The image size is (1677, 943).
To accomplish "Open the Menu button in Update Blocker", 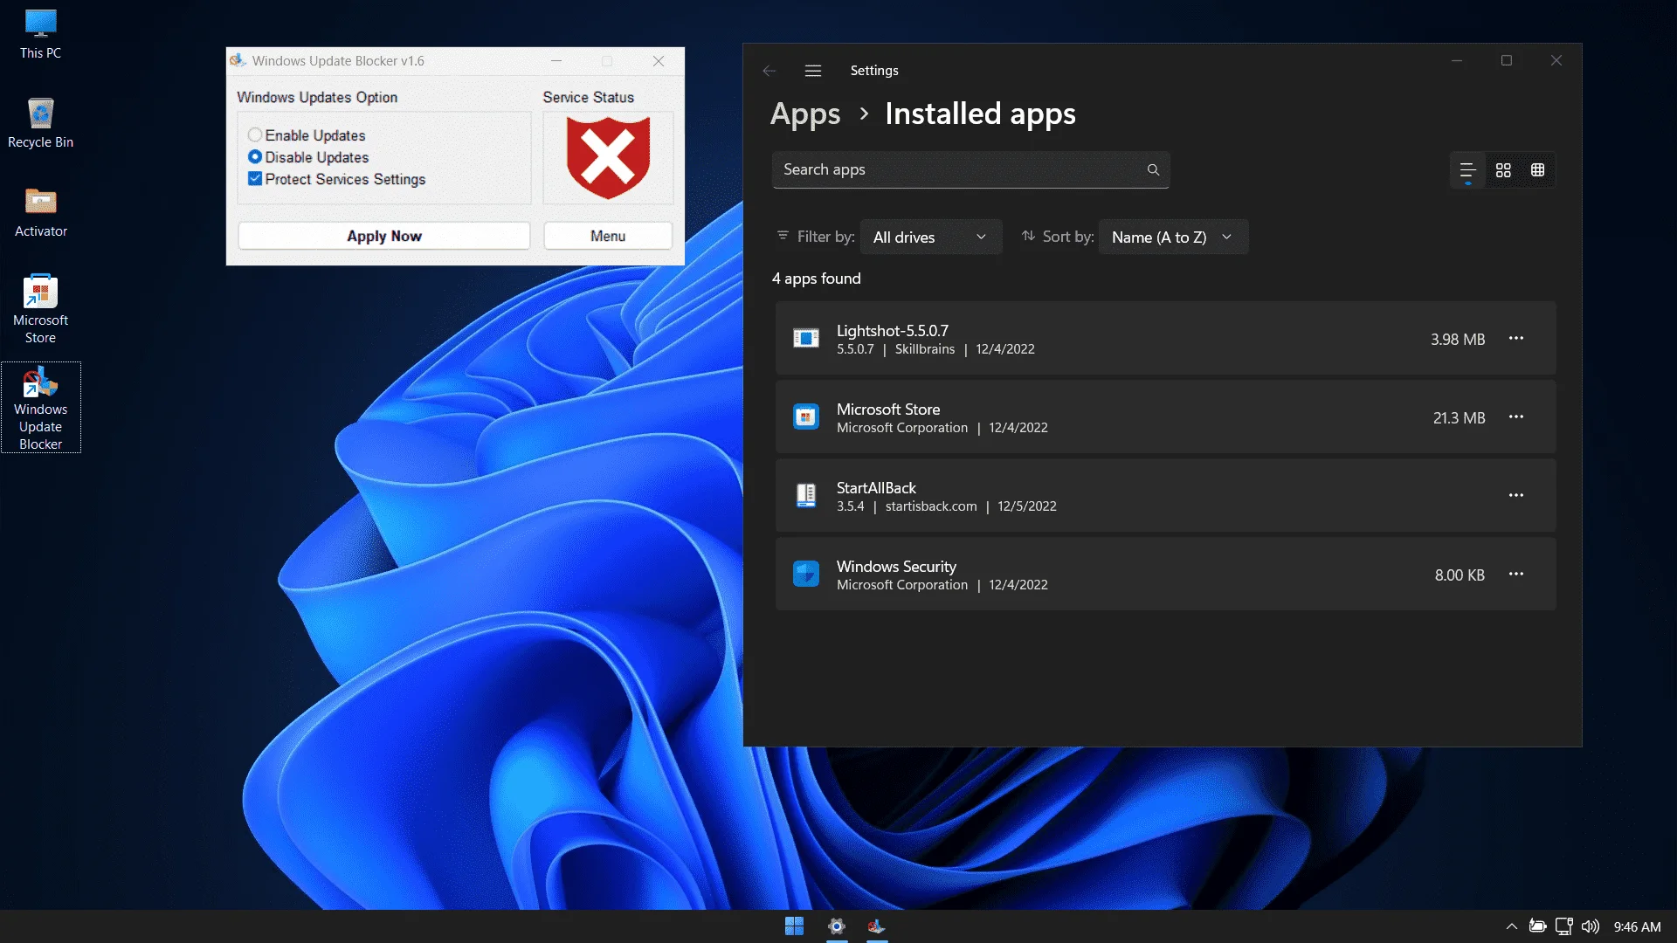I will pos(608,237).
